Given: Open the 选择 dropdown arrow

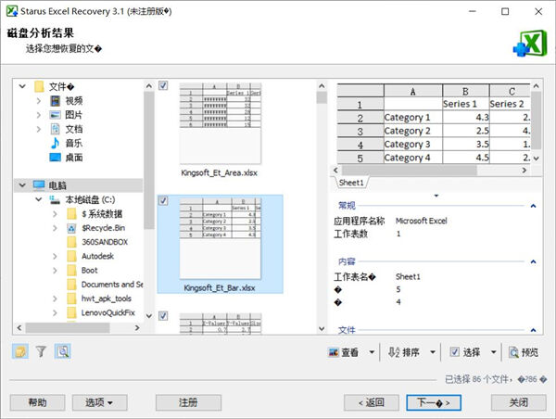Looking at the screenshot, I should [494, 352].
